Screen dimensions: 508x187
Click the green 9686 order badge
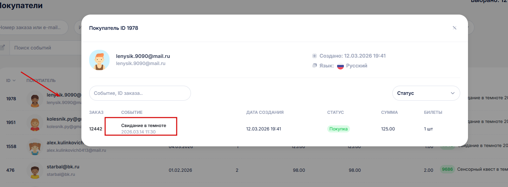[x=447, y=169]
